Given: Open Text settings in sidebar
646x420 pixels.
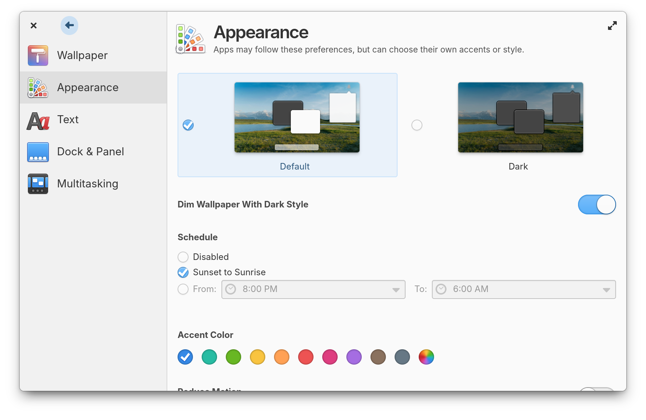Looking at the screenshot, I should coord(93,120).
